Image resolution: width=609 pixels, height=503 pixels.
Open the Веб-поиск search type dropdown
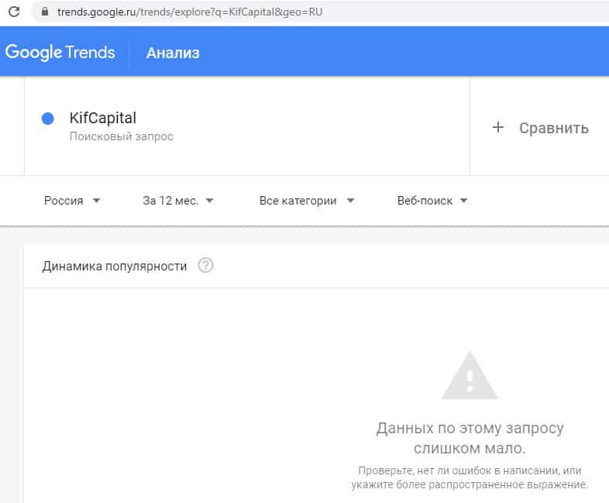point(432,201)
